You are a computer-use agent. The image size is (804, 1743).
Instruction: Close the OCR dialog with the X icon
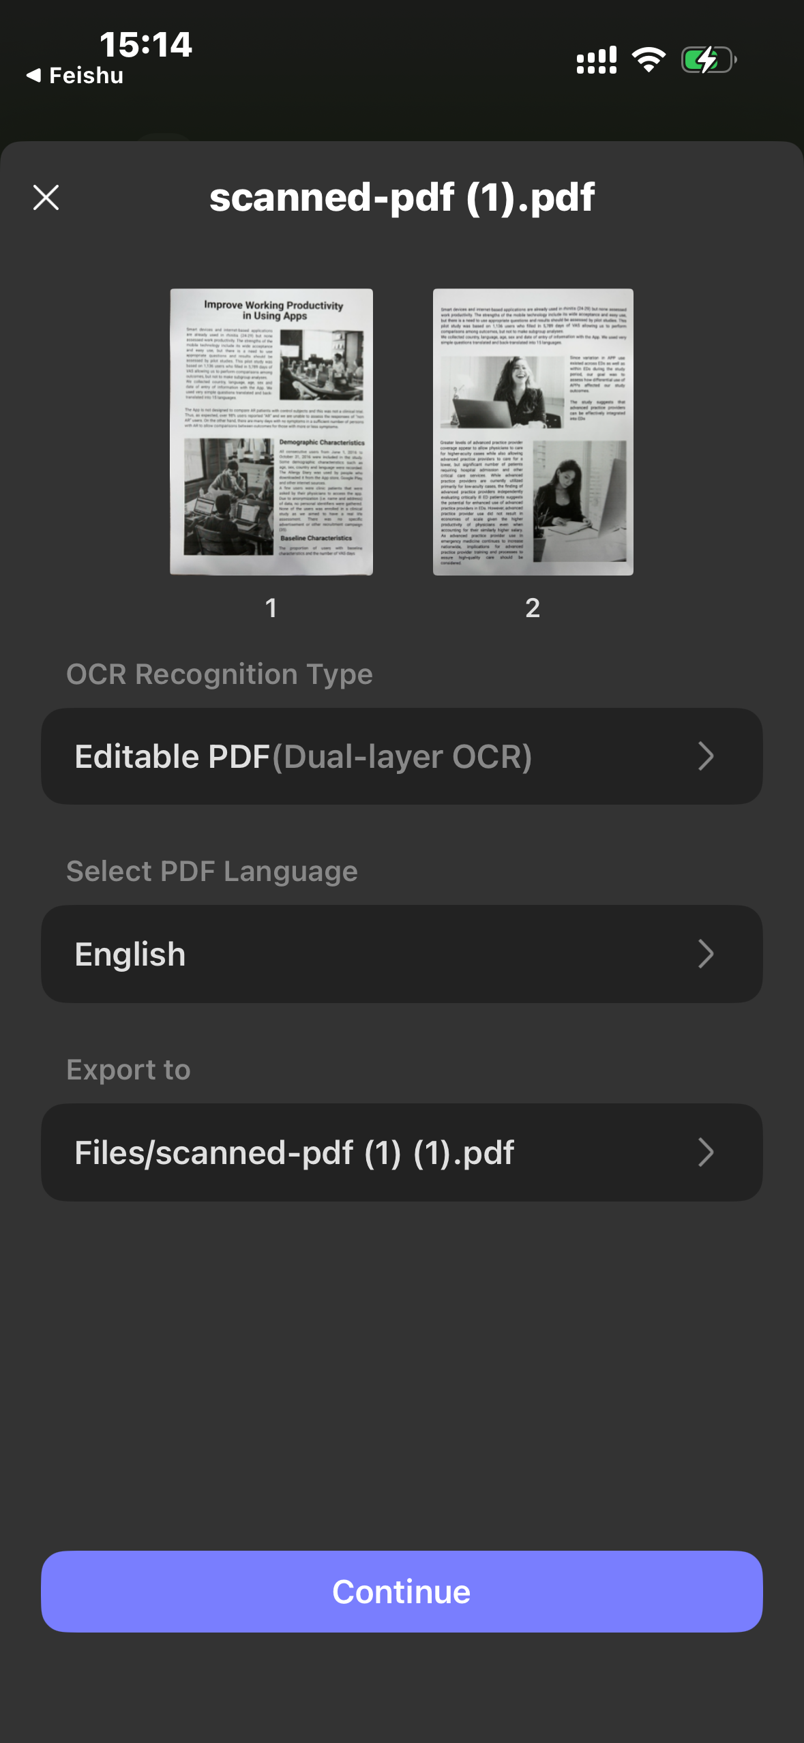pos(46,198)
